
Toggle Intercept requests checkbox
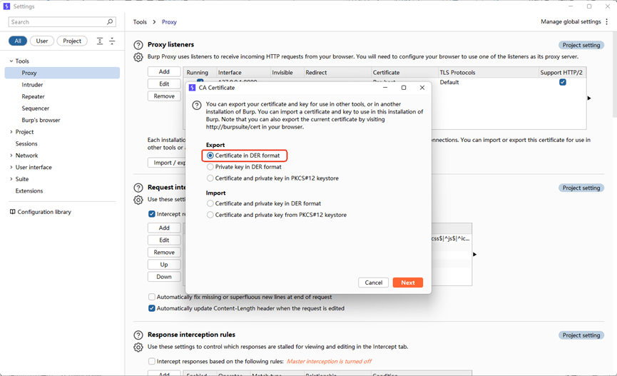pyautogui.click(x=151, y=214)
